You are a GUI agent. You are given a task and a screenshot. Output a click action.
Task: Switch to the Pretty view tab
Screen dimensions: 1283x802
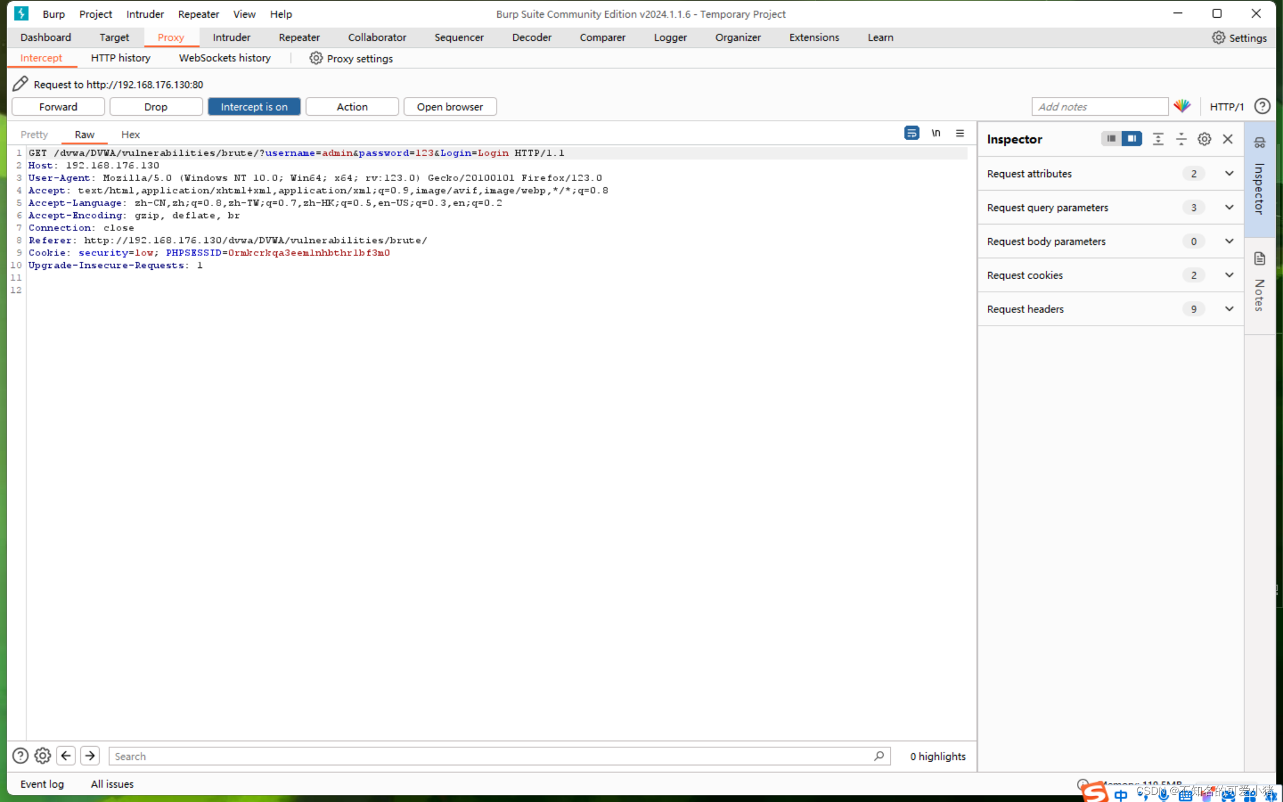coord(34,134)
